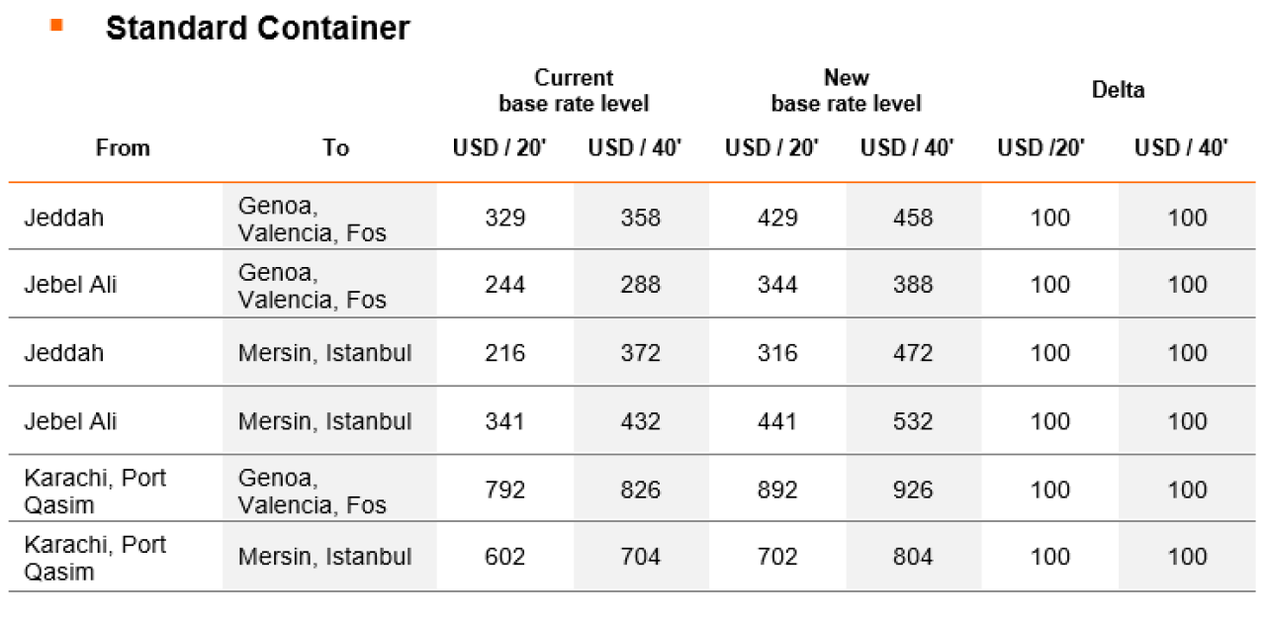Click current 20' rate value 602
This screenshot has height=623, width=1266.
[505, 557]
